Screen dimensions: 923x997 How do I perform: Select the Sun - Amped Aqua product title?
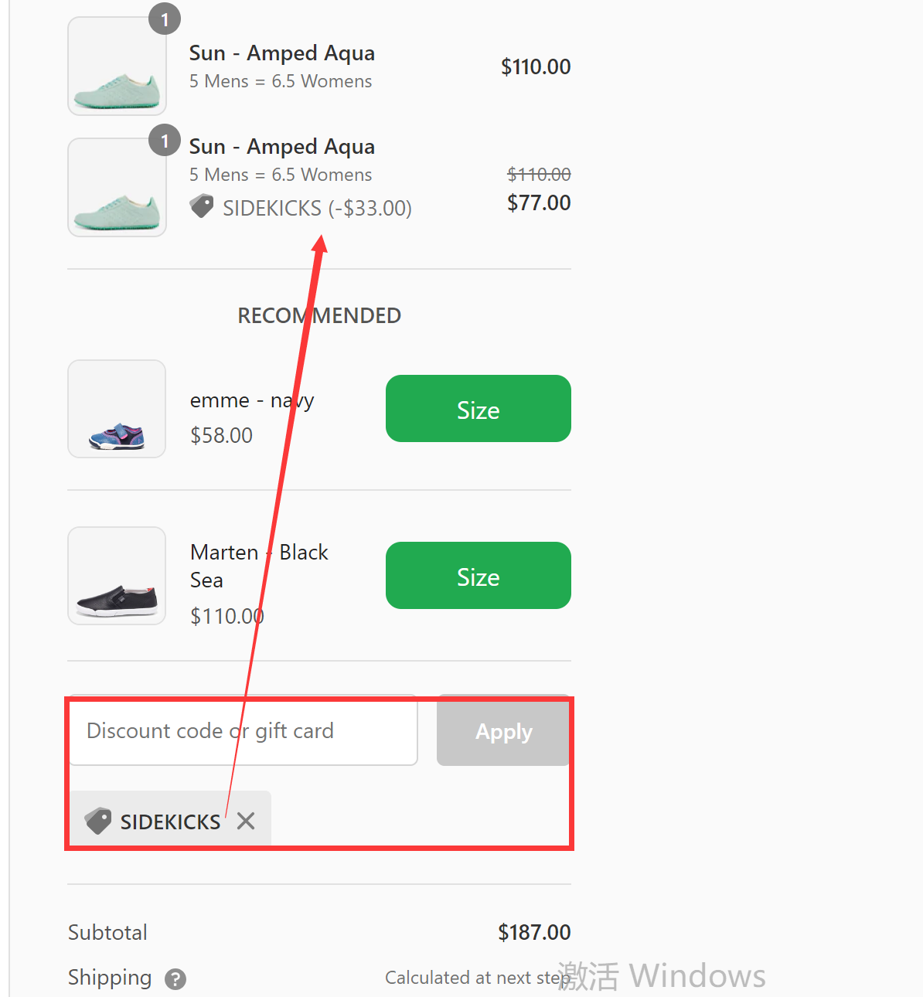point(281,53)
